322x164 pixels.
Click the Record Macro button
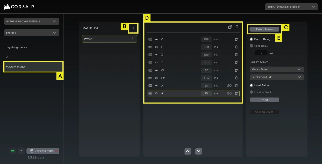pos(264,29)
